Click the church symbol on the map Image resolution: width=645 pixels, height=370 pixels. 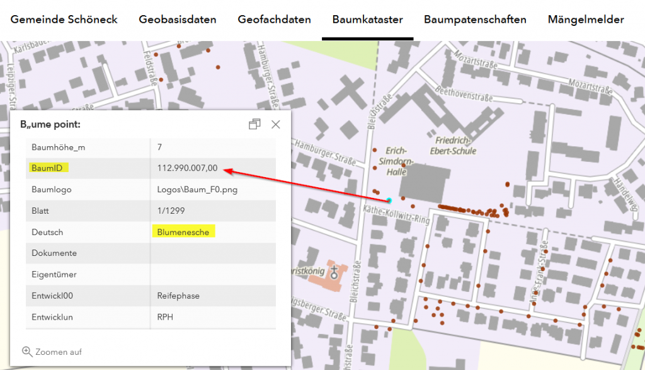(x=334, y=272)
